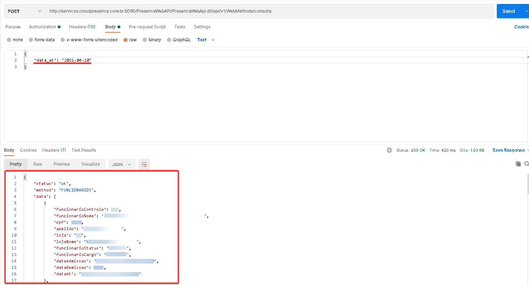Open the POST method dropdown

(24, 11)
